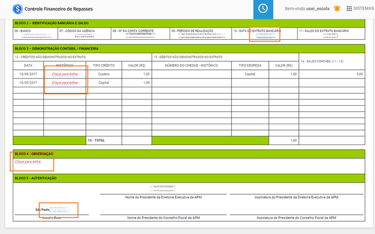Click the president name above Diretoria Executiva line
The height and width of the screenshot is (234, 375).
[x=163, y=188]
